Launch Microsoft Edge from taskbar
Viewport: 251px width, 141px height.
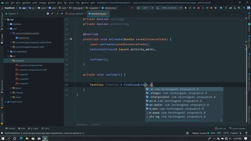[21, 138]
